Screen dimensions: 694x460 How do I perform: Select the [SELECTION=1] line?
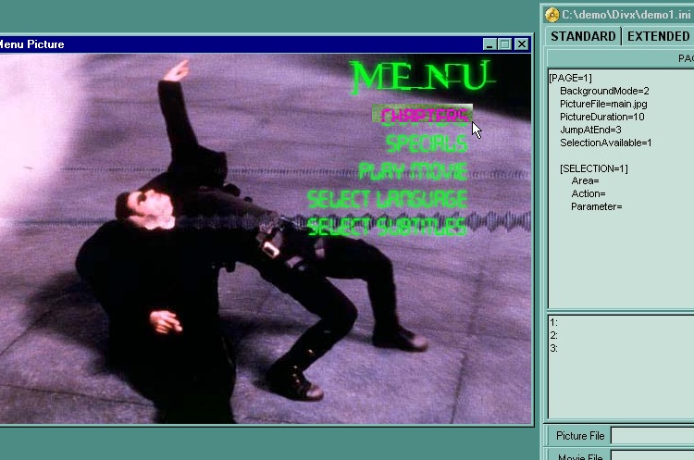(x=593, y=168)
